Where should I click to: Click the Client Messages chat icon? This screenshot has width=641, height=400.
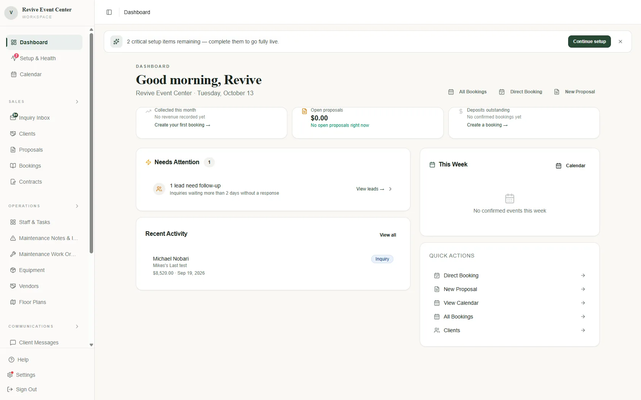point(13,342)
